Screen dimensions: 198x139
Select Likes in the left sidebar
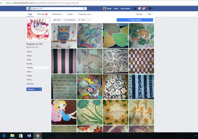29,72
